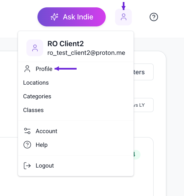Click the ro_test_client2@proton.me email
The height and width of the screenshot is (196, 184).
86,53
